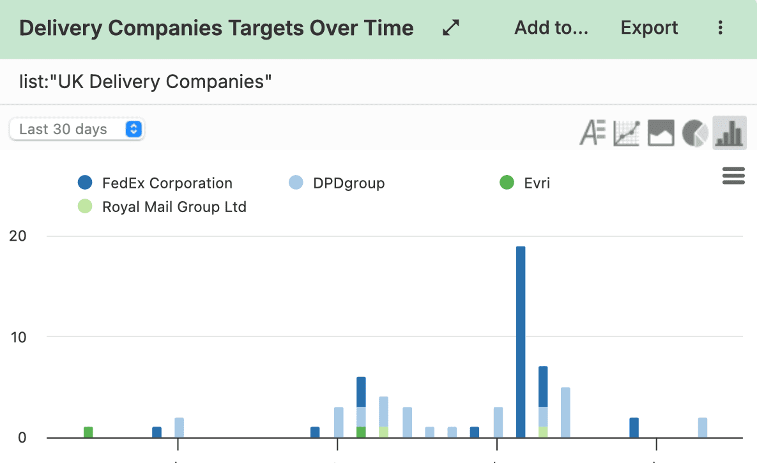Click the y-axis label 20
The image size is (757, 463).
tap(18, 236)
